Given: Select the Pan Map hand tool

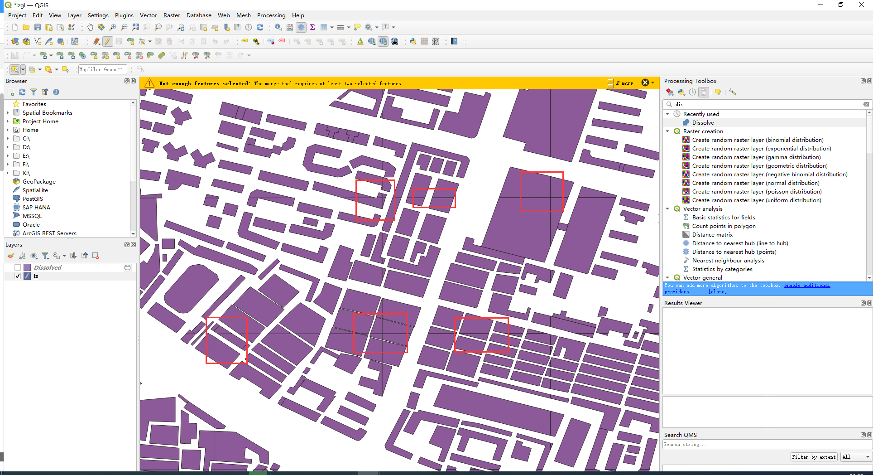Looking at the screenshot, I should click(90, 27).
